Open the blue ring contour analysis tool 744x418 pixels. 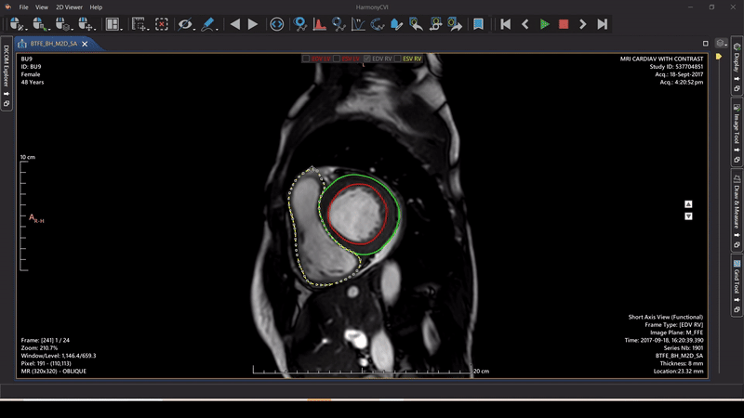[x=299, y=24]
